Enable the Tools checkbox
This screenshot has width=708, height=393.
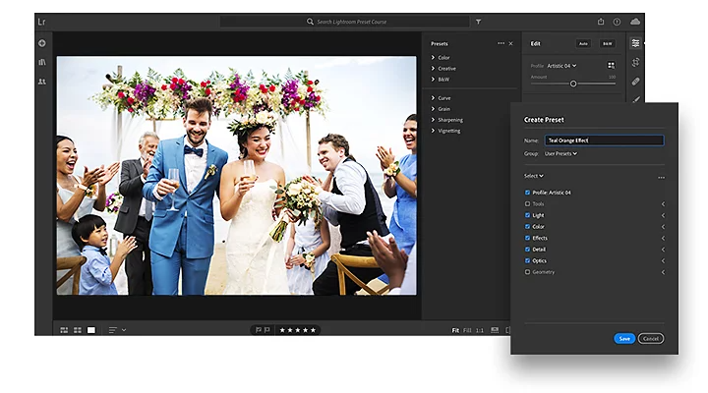(x=528, y=204)
